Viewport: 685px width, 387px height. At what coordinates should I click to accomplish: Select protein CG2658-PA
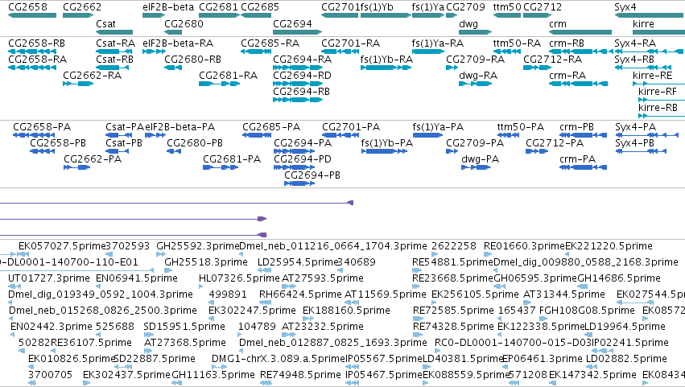tap(34, 135)
